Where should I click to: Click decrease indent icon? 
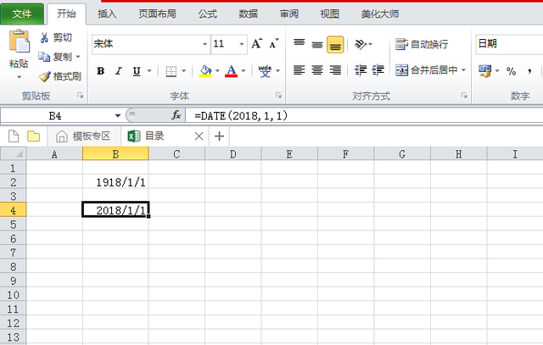[361, 70]
